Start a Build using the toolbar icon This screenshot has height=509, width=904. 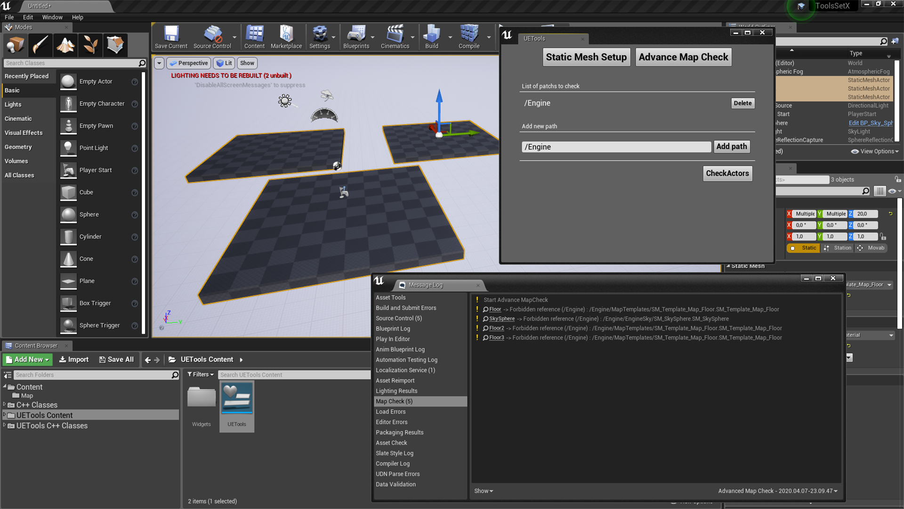[x=431, y=37]
